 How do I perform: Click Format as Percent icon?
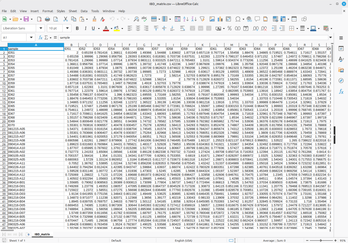[x=229, y=28]
